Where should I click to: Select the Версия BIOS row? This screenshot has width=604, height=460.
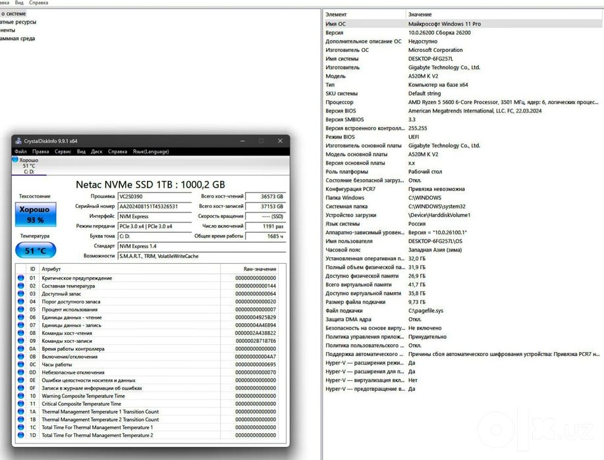tap(462, 111)
